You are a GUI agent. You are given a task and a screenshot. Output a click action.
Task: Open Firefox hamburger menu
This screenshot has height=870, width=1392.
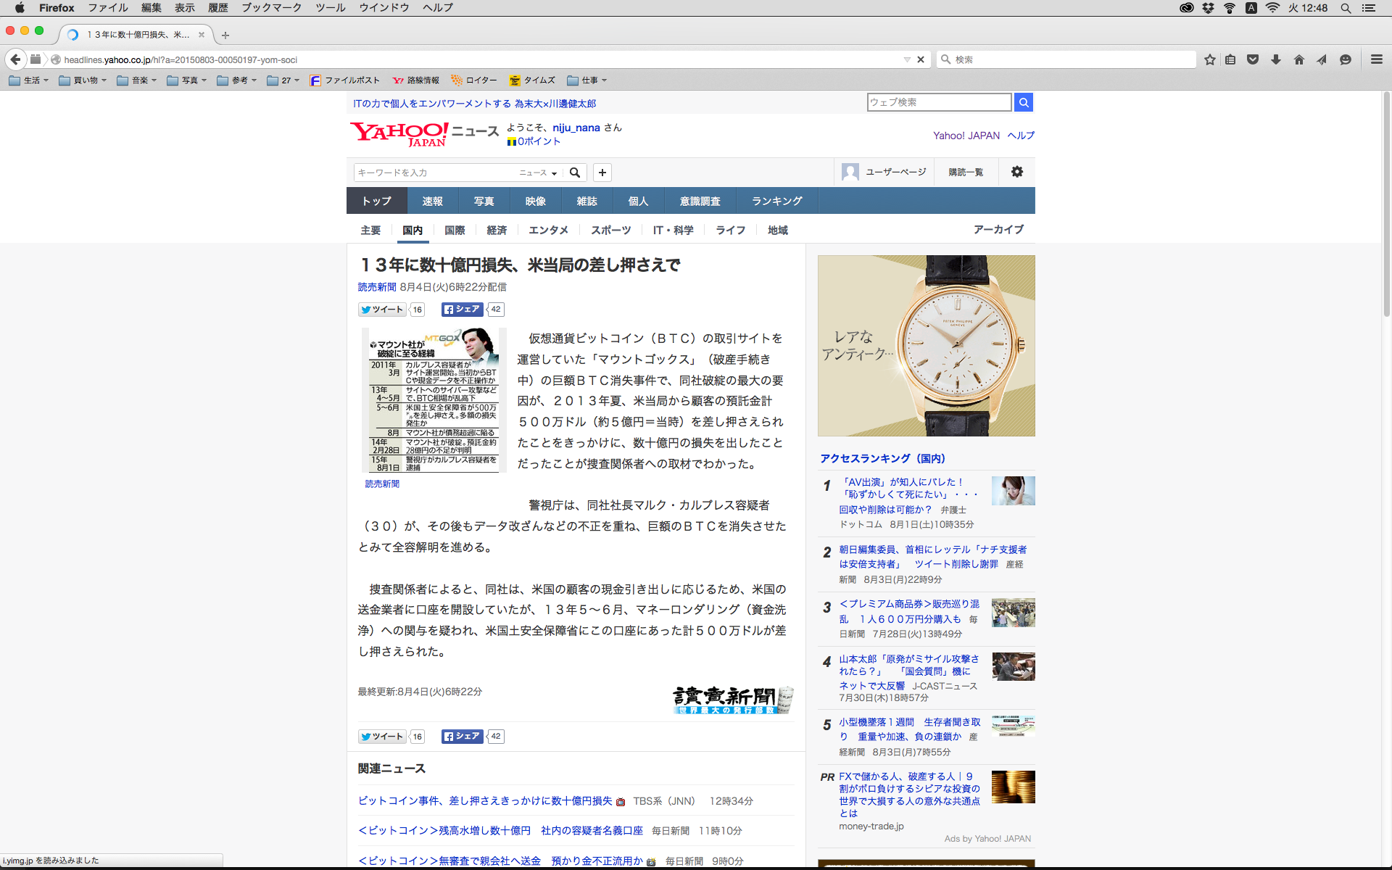tap(1376, 59)
